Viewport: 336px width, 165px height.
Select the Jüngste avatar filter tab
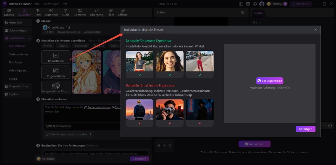coord(63,45)
